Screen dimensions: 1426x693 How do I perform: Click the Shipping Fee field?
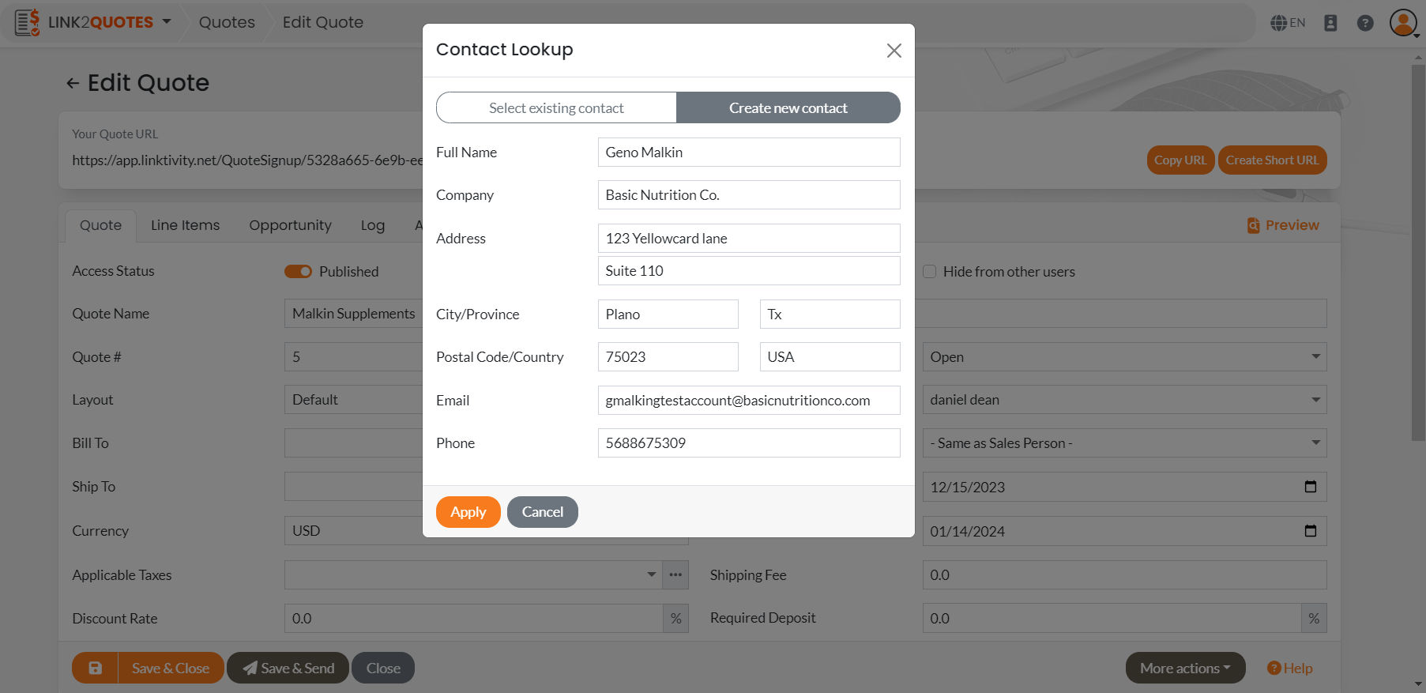click(x=1124, y=575)
